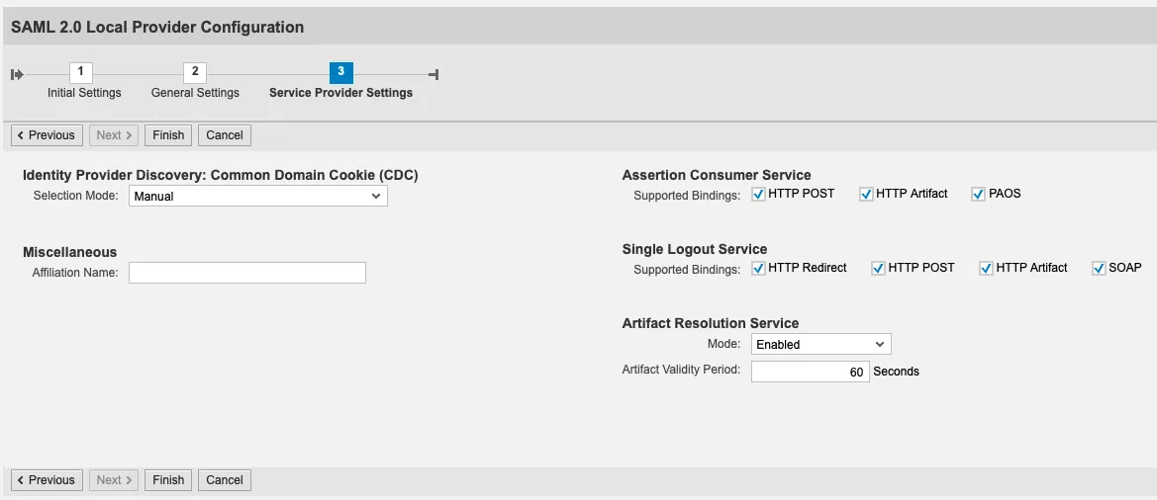Click the wizard start arrow icon
This screenshot has width=1157, height=500.
coord(17,74)
